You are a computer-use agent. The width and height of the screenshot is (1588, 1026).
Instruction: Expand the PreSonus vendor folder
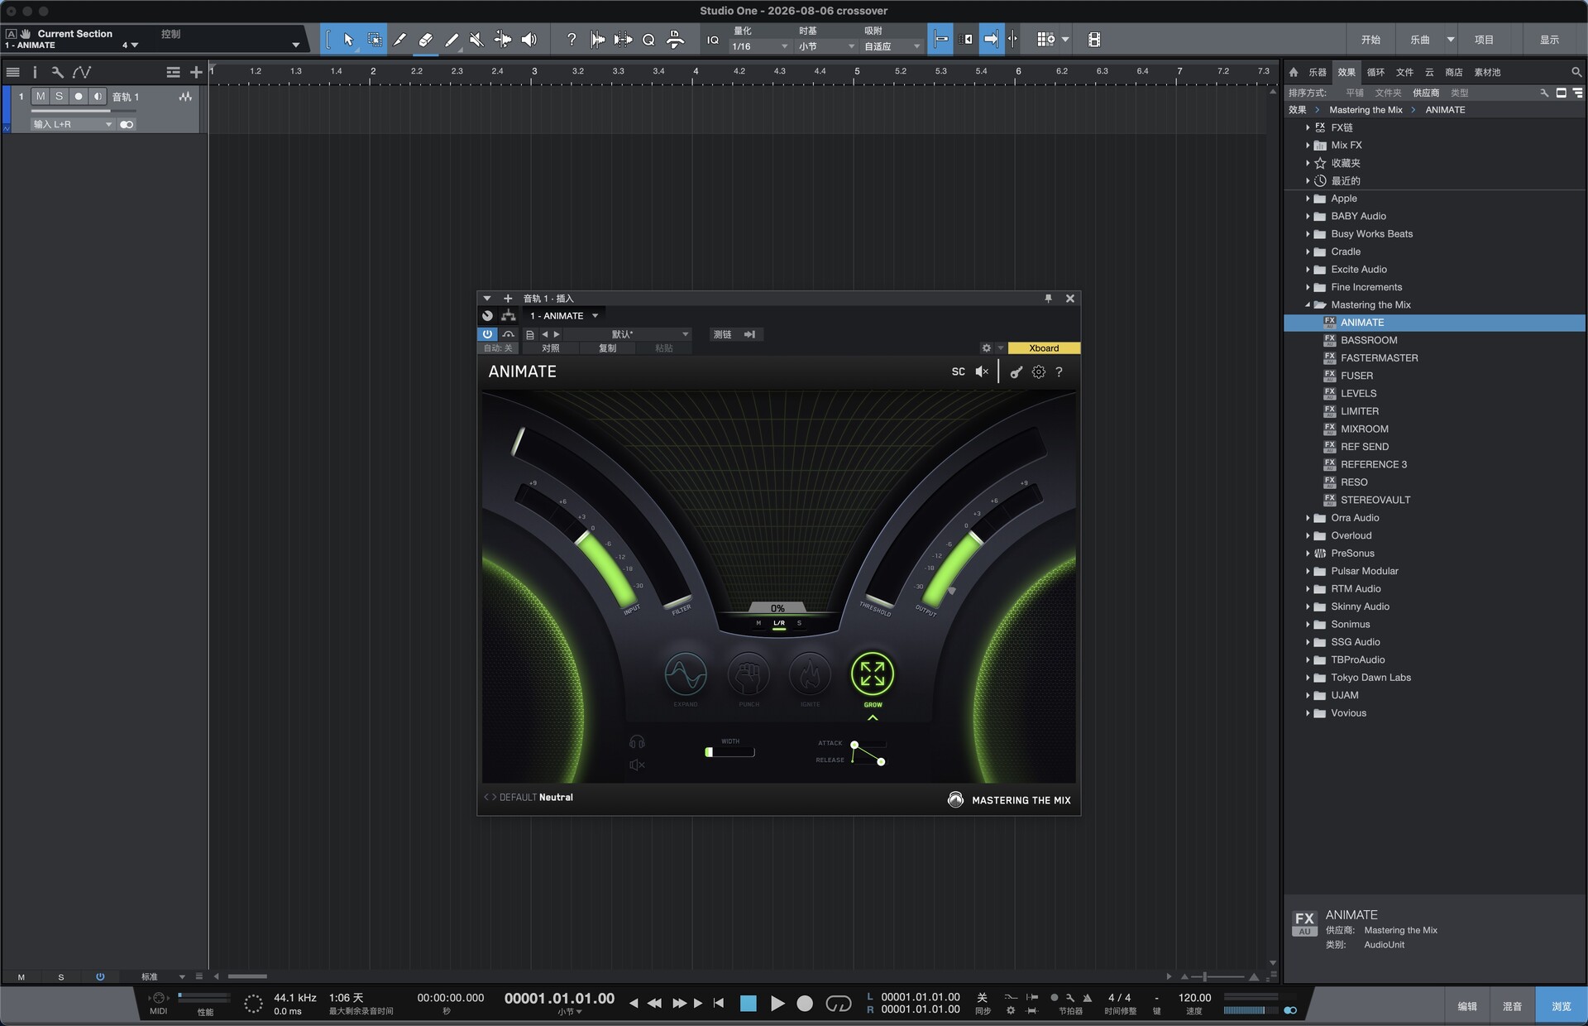click(x=1308, y=554)
